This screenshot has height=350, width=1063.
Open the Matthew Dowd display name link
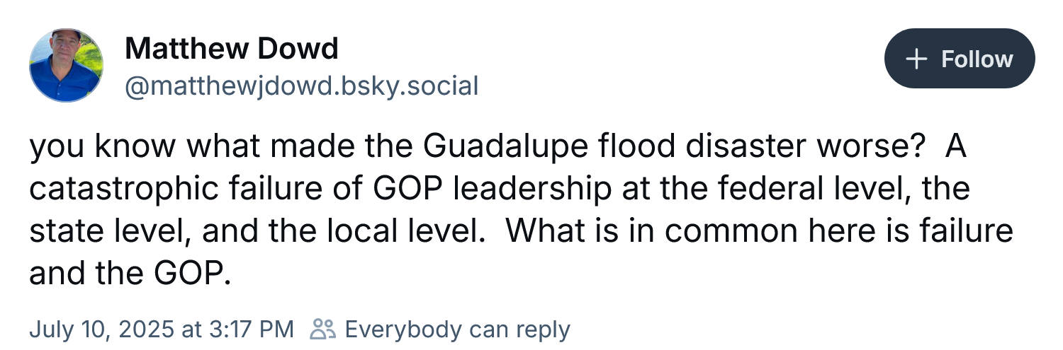point(232,49)
